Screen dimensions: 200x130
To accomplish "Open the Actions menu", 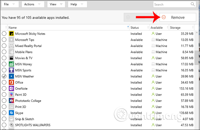I will click(x=33, y=4).
